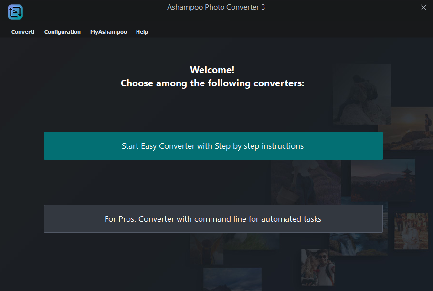Click the "Choose among the following converters" text

tap(212, 83)
